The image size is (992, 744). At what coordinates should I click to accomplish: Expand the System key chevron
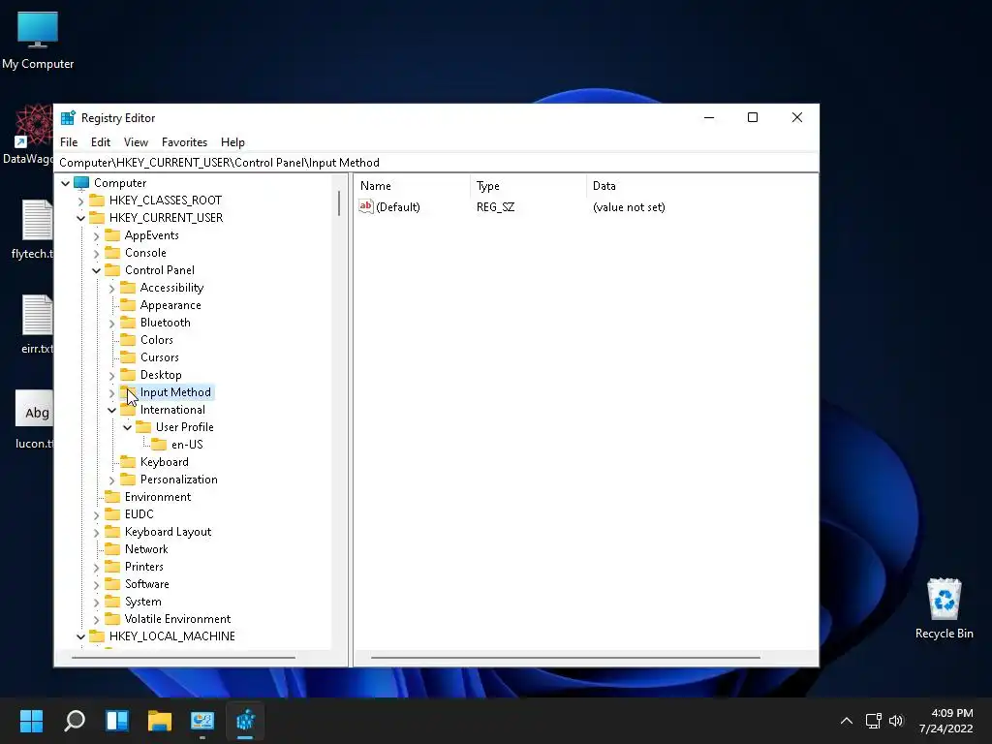click(x=96, y=603)
